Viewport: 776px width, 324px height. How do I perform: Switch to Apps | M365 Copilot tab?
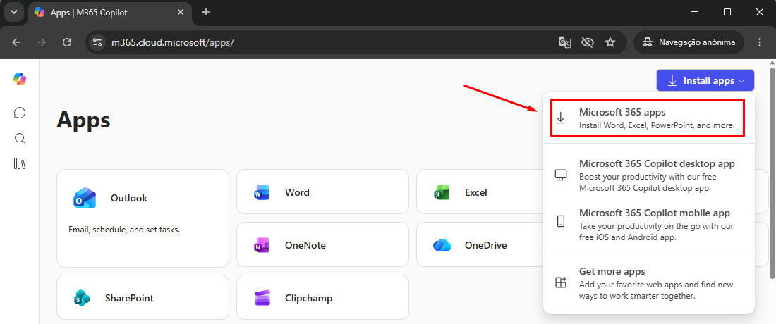109,13
